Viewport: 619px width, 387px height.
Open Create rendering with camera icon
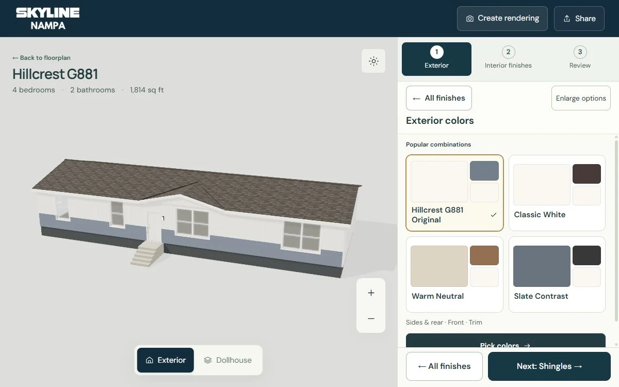[x=502, y=19]
